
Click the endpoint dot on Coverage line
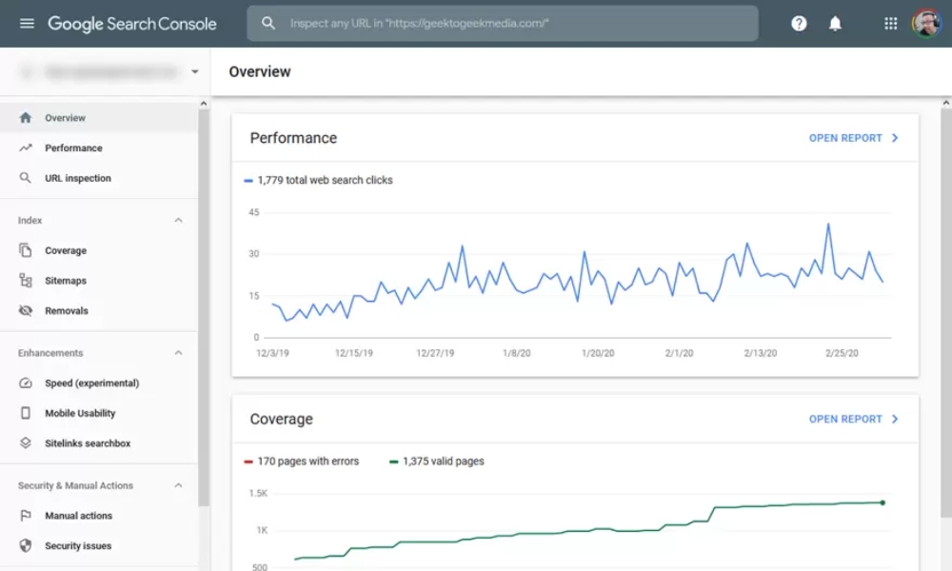coord(883,502)
